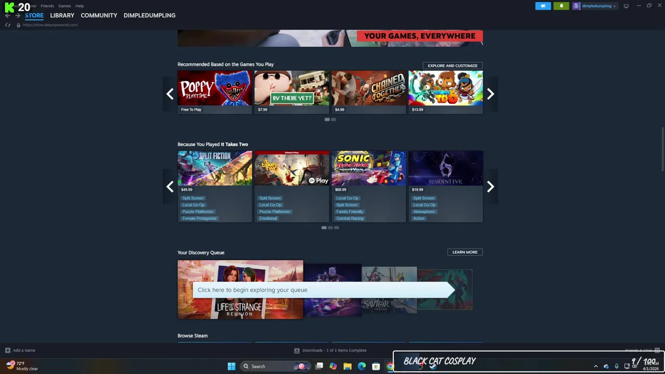Open Steam announcements megaphone button
665x374 pixels.
pyautogui.click(x=543, y=6)
